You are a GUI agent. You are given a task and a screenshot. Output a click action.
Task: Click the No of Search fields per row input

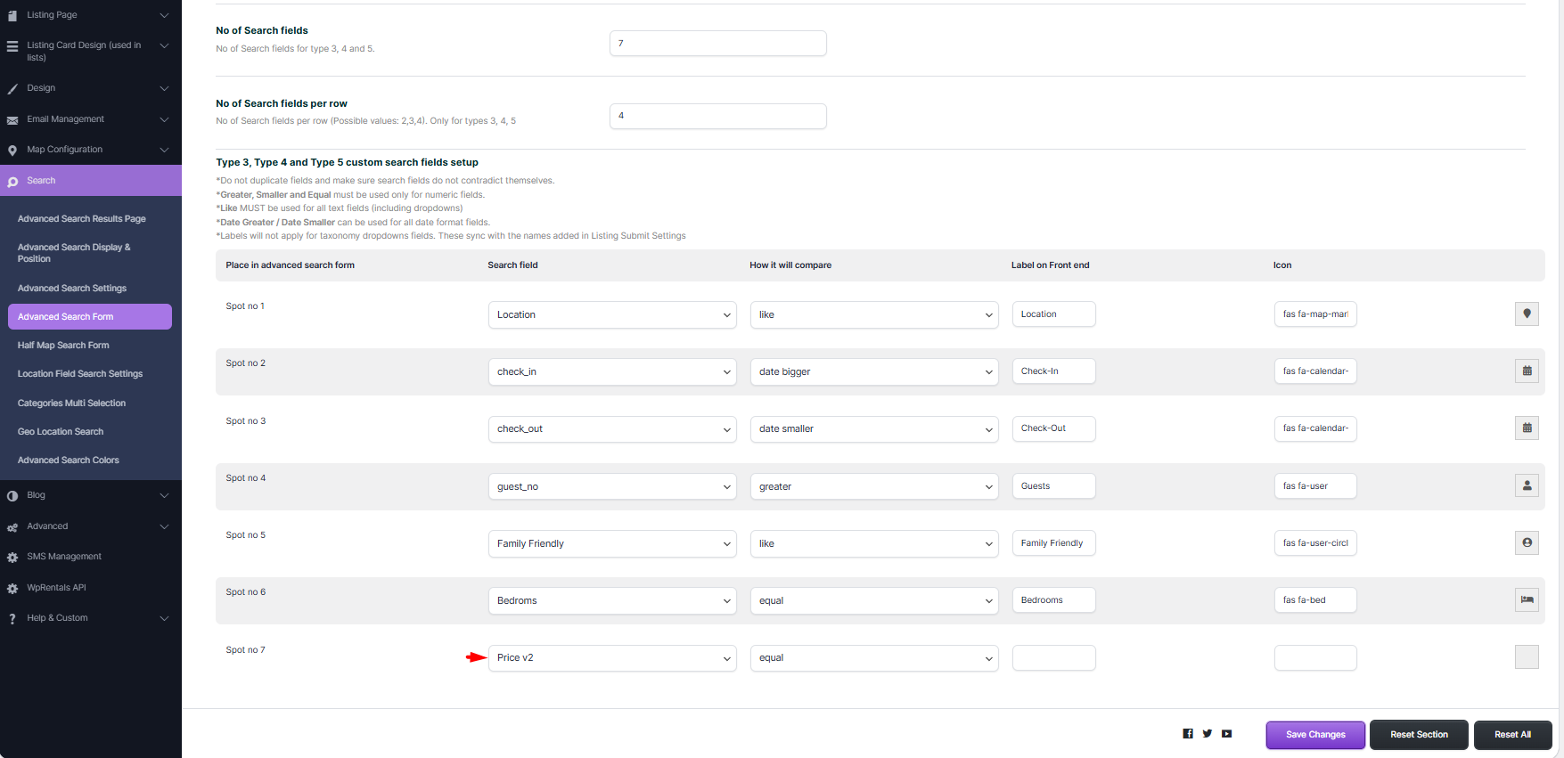(717, 117)
